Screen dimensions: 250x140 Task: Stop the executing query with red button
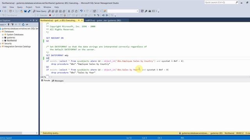pyautogui.click(x=50, y=15)
